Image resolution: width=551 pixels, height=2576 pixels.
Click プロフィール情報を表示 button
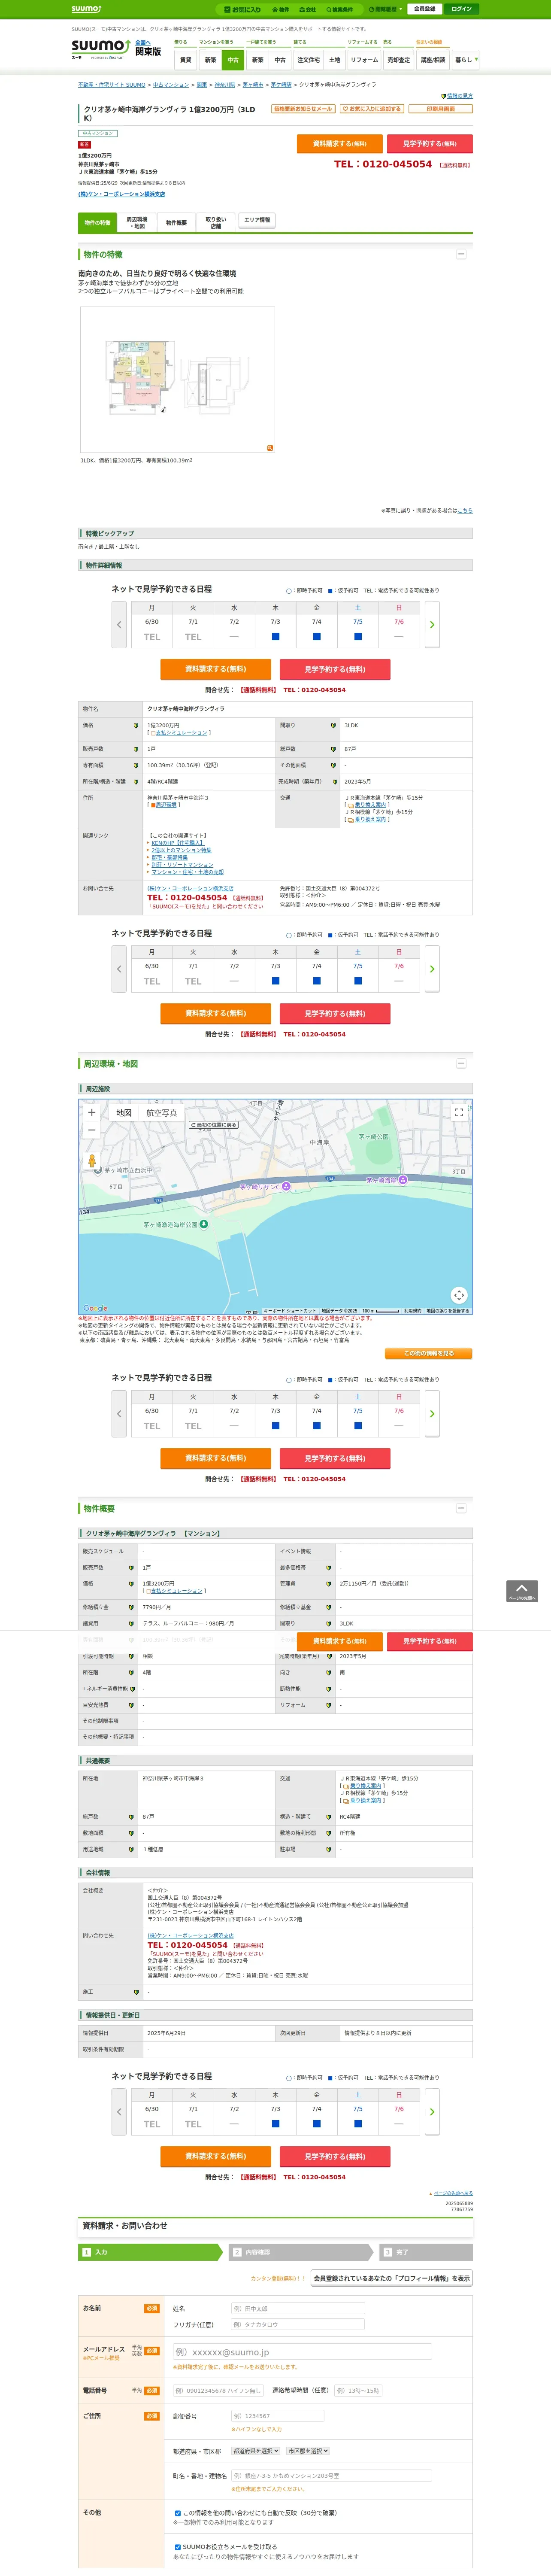(x=391, y=2278)
